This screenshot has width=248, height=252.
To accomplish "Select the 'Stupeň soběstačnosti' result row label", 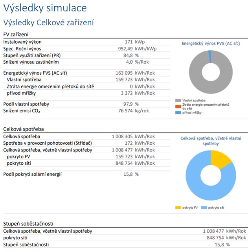I will [26, 245].
